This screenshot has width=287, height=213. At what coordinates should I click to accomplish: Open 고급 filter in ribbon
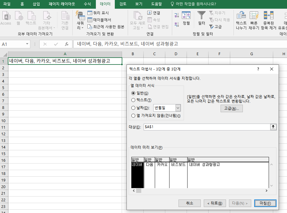pyautogui.click(x=215, y=27)
